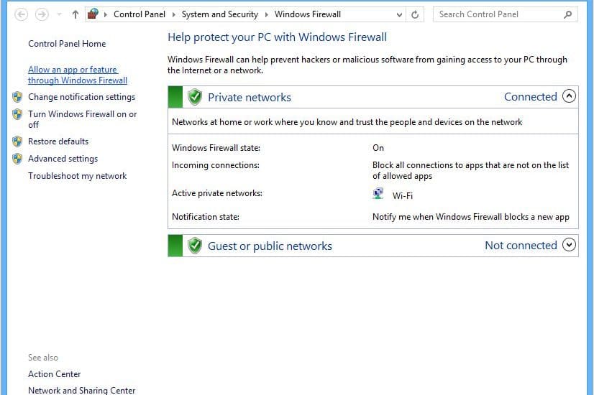Click the Wi-Fi network icon
Image resolution: width=594 pixels, height=395 pixels.
point(378,193)
